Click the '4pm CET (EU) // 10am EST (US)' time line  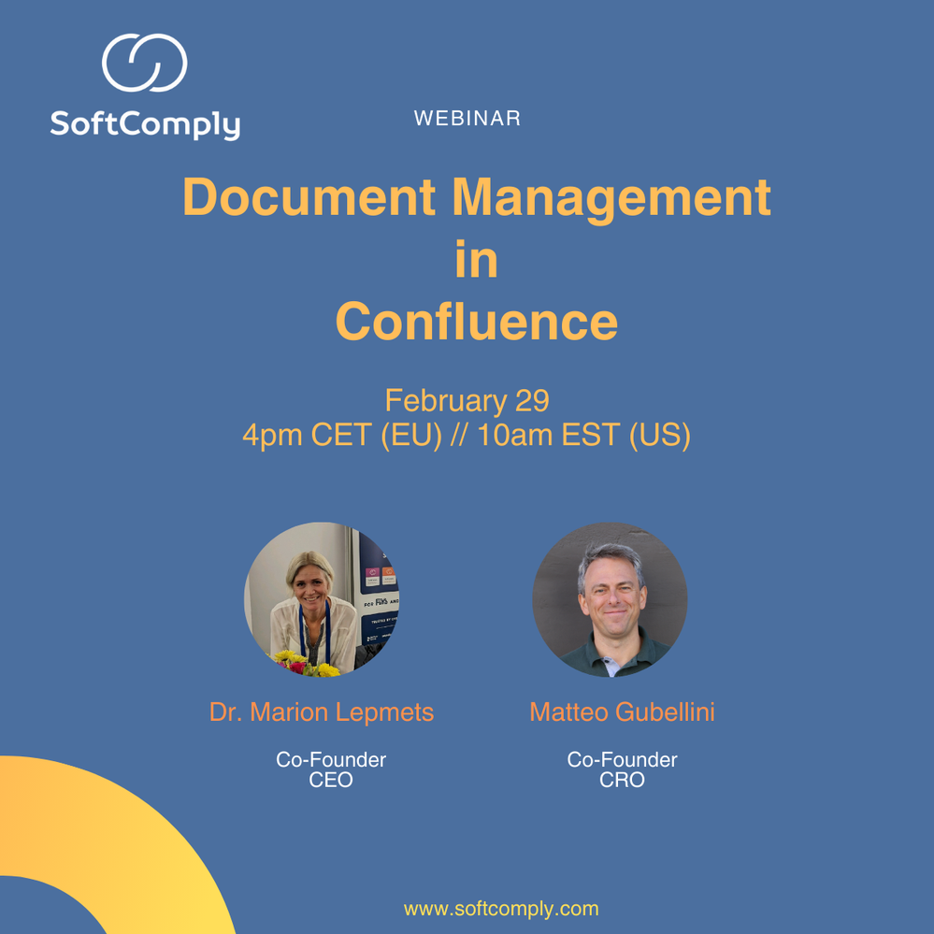(x=467, y=435)
